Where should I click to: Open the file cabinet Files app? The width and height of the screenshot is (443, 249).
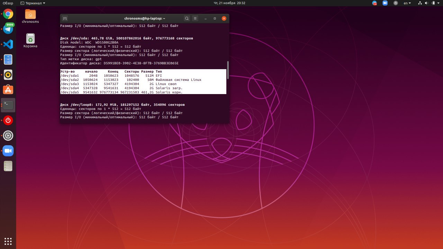8,59
